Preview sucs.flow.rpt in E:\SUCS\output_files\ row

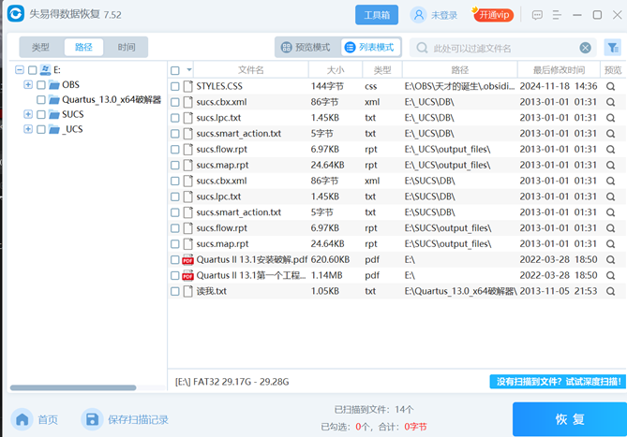(610, 228)
